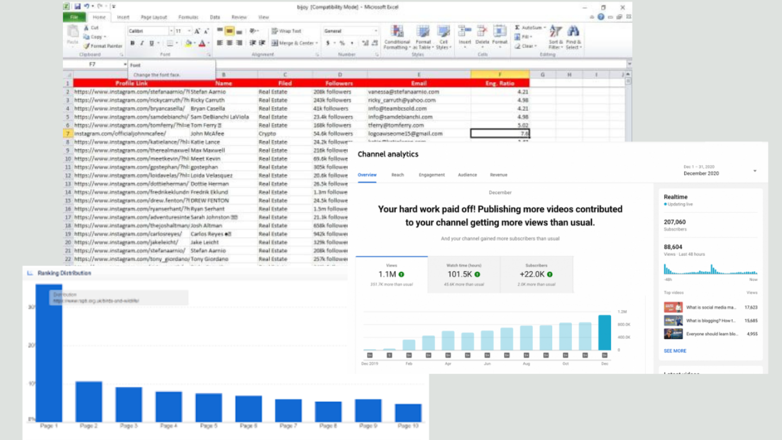This screenshot has width=782, height=440.
Task: Click the Paste button in the Clipboard group
Action: tap(72, 35)
